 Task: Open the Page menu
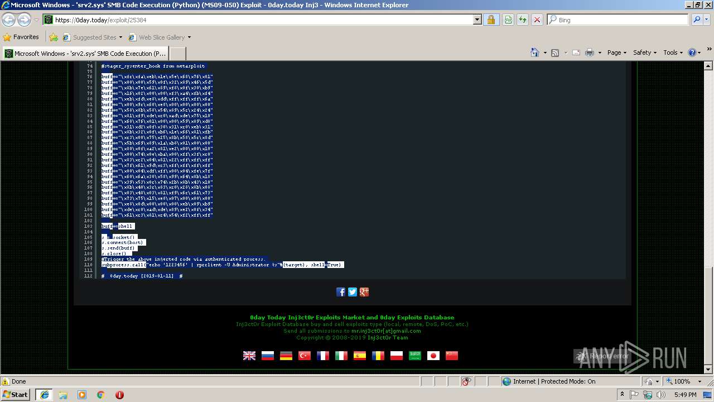(617, 52)
